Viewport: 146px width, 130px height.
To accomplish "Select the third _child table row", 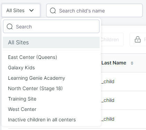I will coord(124,119).
